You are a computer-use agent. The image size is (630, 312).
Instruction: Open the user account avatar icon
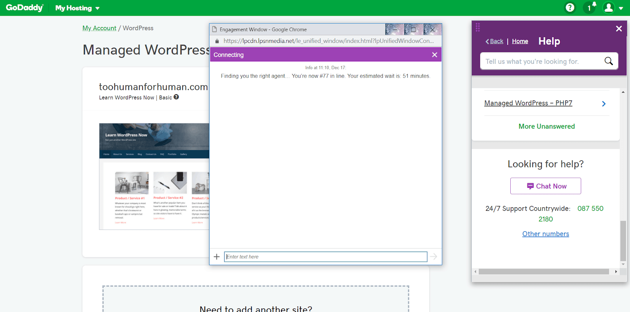tap(609, 7)
